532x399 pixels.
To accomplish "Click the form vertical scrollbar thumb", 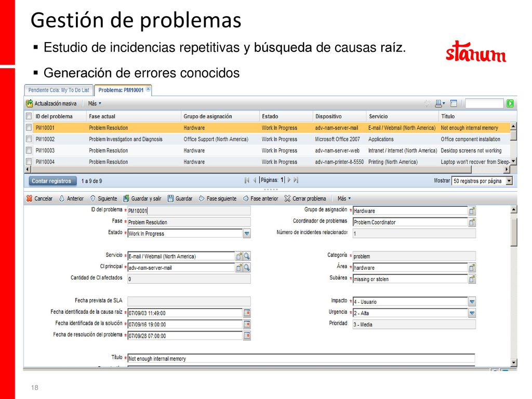I will (x=514, y=232).
